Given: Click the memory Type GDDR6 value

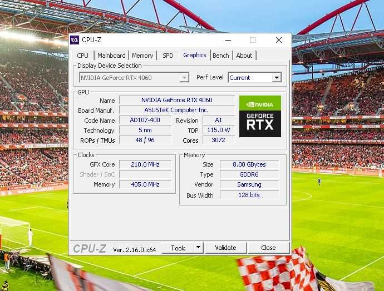Looking at the screenshot, I should (249, 174).
